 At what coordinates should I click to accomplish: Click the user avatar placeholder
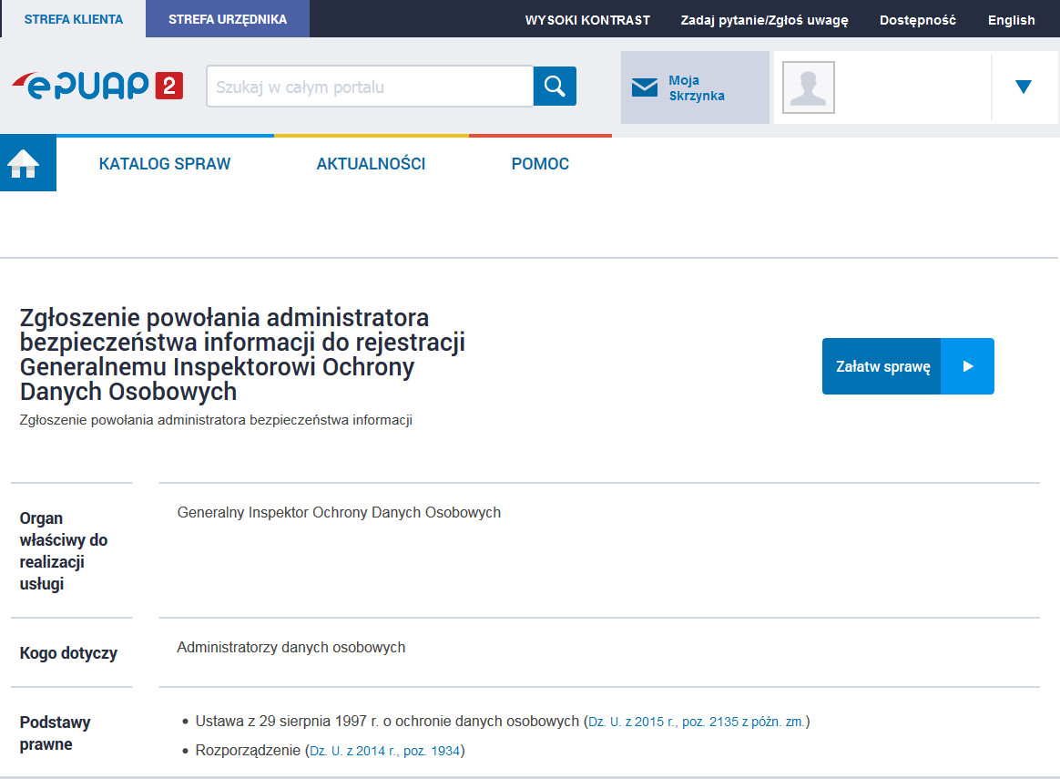(x=809, y=87)
